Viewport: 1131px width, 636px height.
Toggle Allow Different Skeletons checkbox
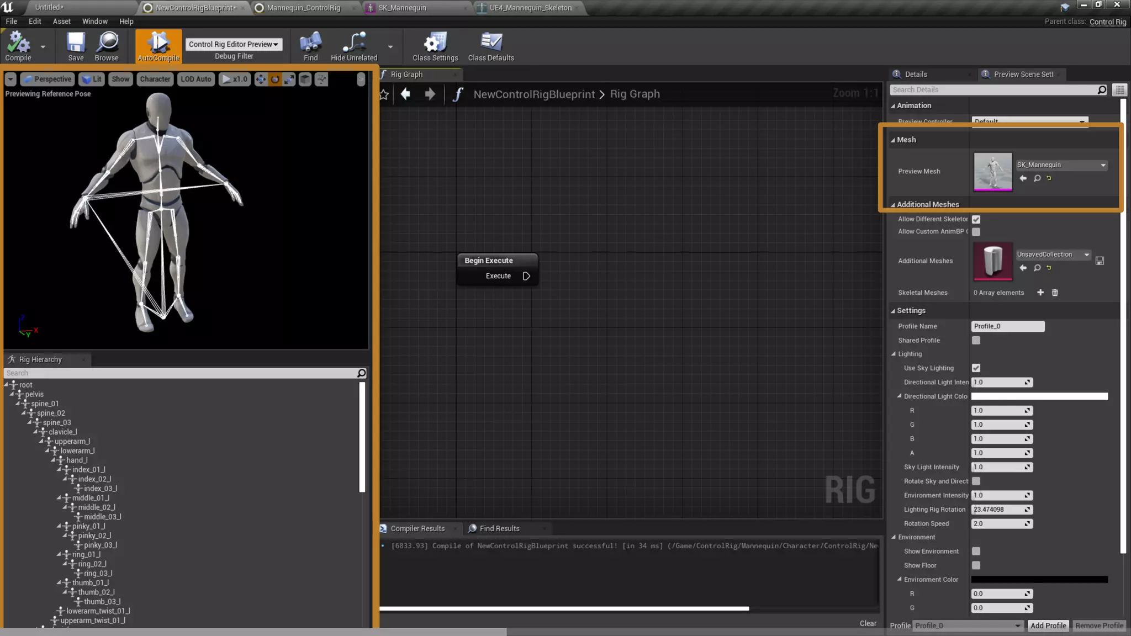[976, 219]
